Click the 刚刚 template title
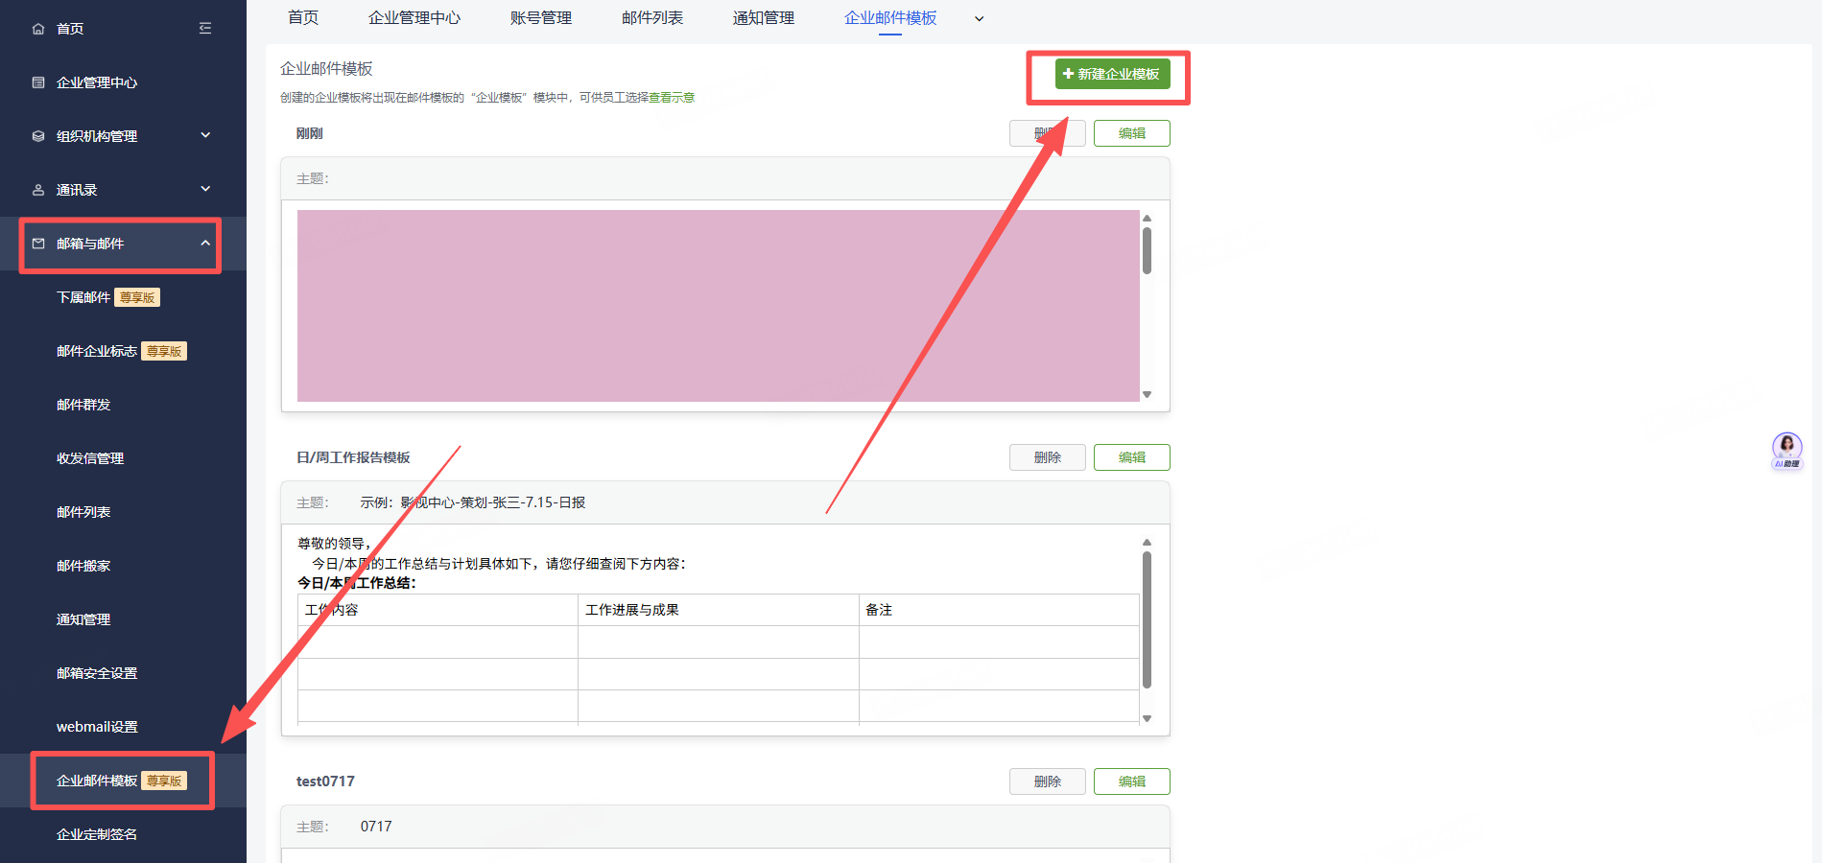The image size is (1822, 863). coord(309,133)
